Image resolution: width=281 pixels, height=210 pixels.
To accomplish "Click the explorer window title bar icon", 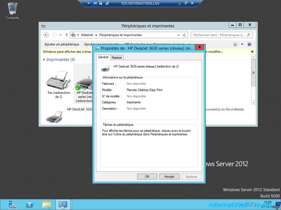I will (43, 26).
